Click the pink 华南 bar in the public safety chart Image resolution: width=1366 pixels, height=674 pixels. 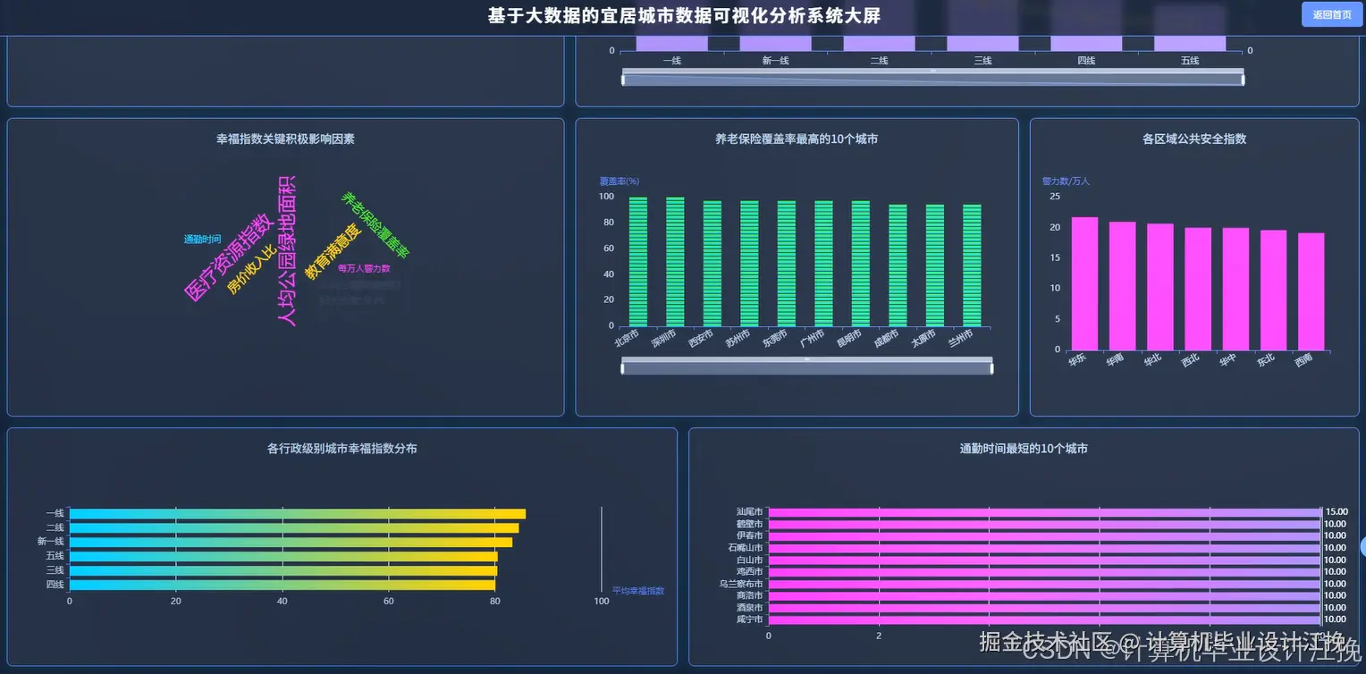1123,286
